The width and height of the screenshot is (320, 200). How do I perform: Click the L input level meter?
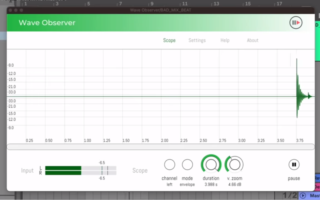pyautogui.click(x=81, y=168)
